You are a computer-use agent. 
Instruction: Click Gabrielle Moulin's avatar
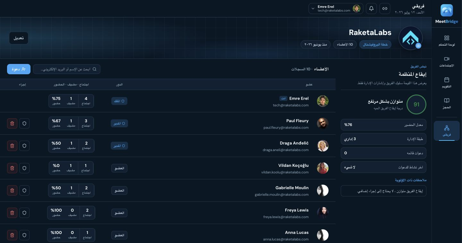point(323,190)
